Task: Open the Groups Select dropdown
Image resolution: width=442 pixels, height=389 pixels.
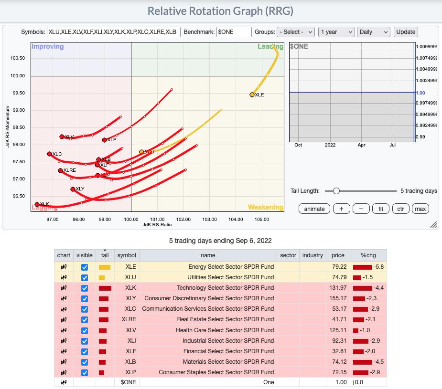Action: [x=296, y=32]
